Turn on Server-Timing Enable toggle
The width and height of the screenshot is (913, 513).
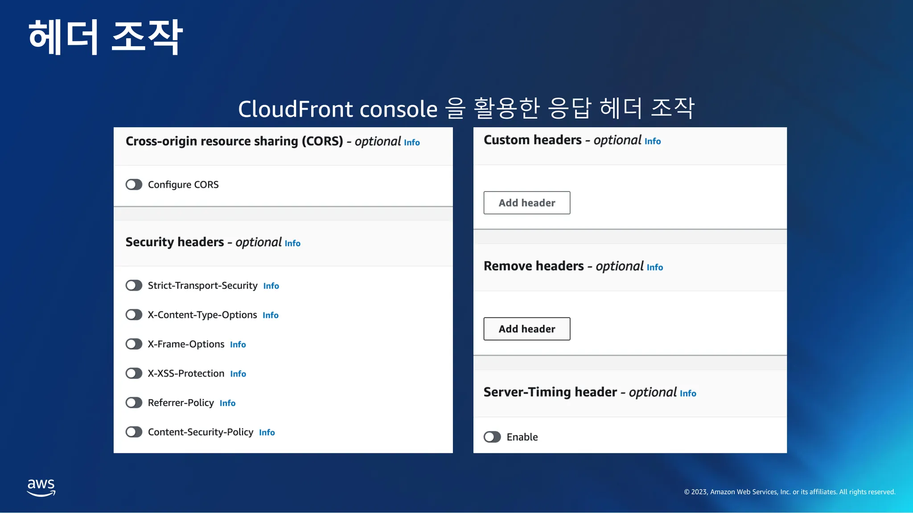coord(492,437)
